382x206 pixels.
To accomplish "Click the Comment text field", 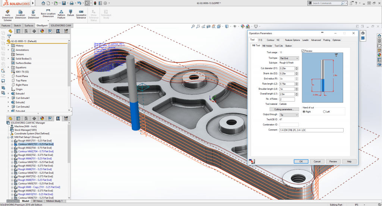I will coord(311,131).
